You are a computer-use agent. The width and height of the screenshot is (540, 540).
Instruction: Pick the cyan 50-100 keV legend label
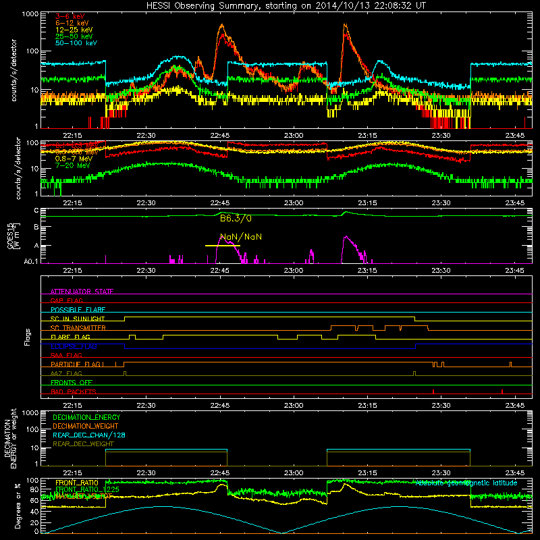pyautogui.click(x=76, y=43)
